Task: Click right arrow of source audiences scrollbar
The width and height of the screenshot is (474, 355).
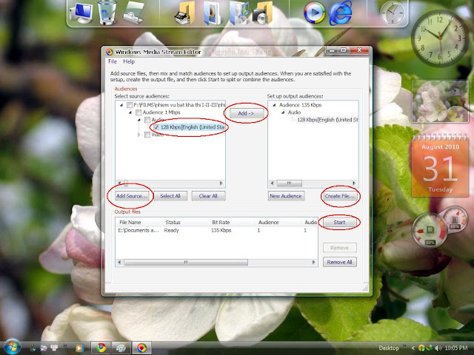Action: point(221,183)
